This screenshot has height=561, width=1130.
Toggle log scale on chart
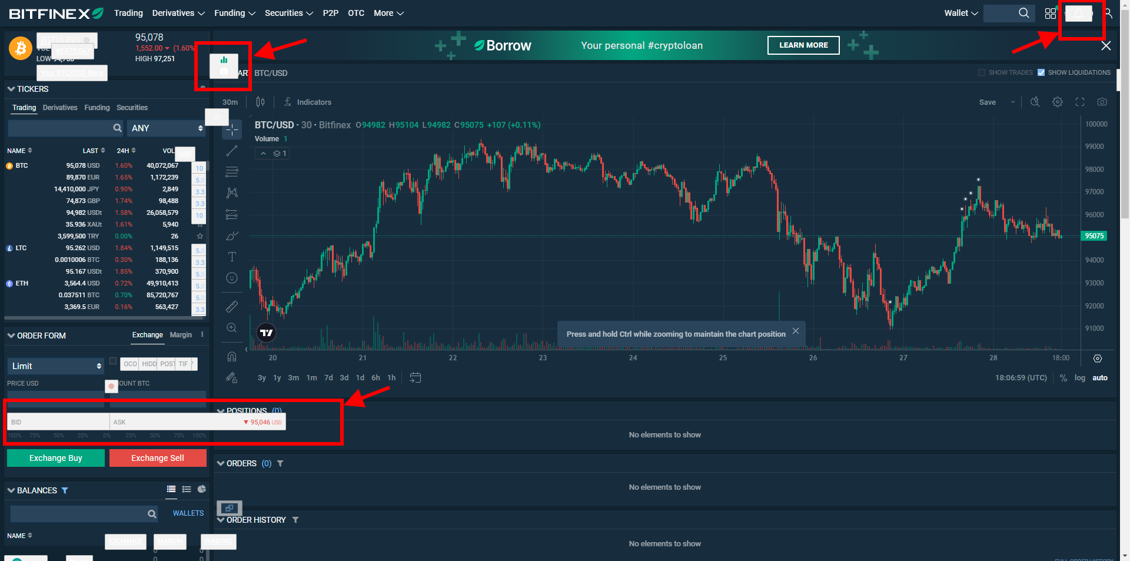[x=1080, y=378]
